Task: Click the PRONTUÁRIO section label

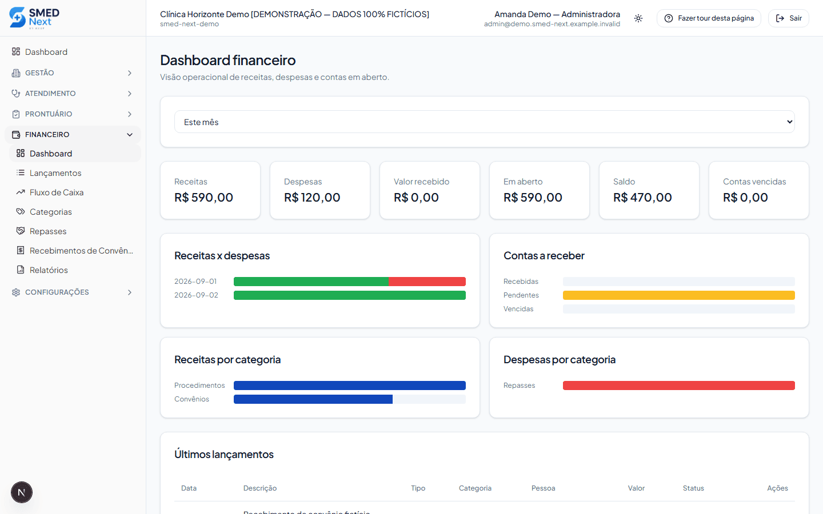Action: 49,114
